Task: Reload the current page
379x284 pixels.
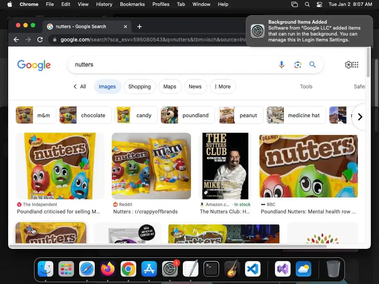Action: click(x=40, y=40)
